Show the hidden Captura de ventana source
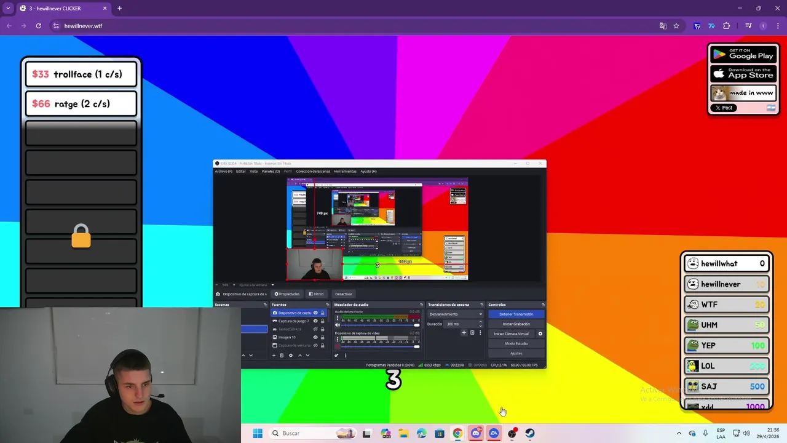This screenshot has width=787, height=443. coord(315,345)
